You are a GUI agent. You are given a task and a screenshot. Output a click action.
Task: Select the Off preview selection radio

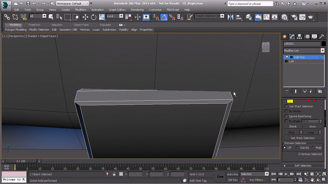(285, 148)
